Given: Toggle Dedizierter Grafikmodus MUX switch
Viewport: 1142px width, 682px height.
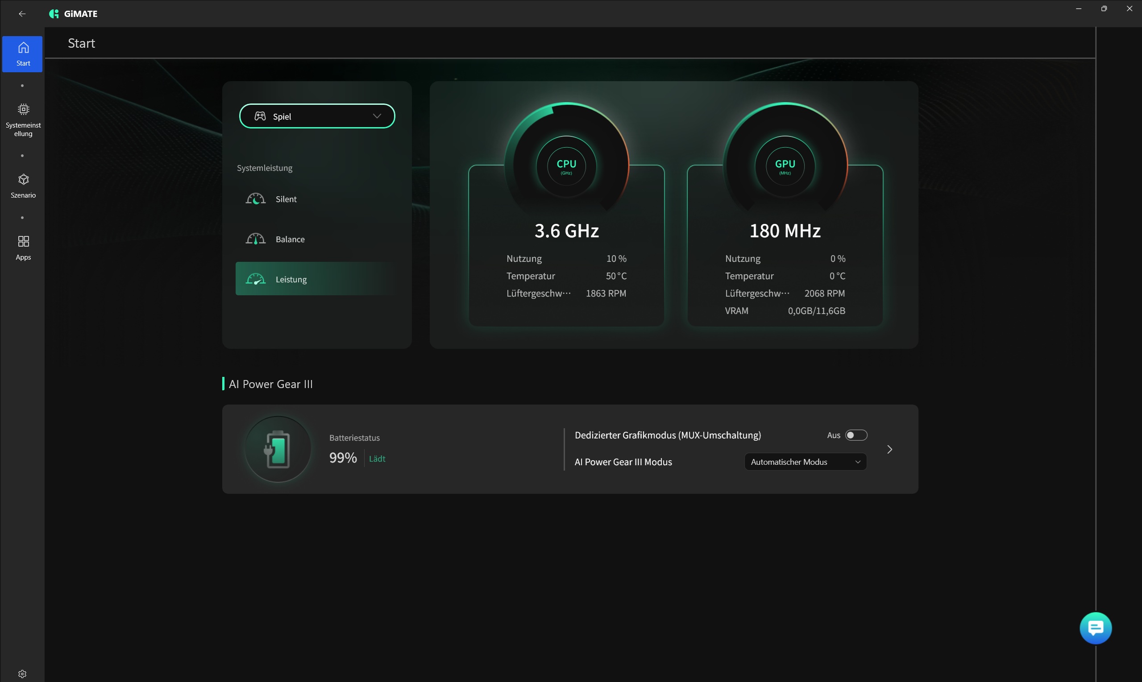Looking at the screenshot, I should tap(855, 435).
